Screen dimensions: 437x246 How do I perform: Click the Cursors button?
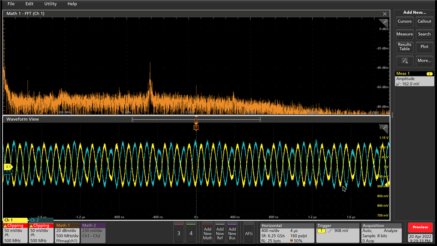[404, 21]
